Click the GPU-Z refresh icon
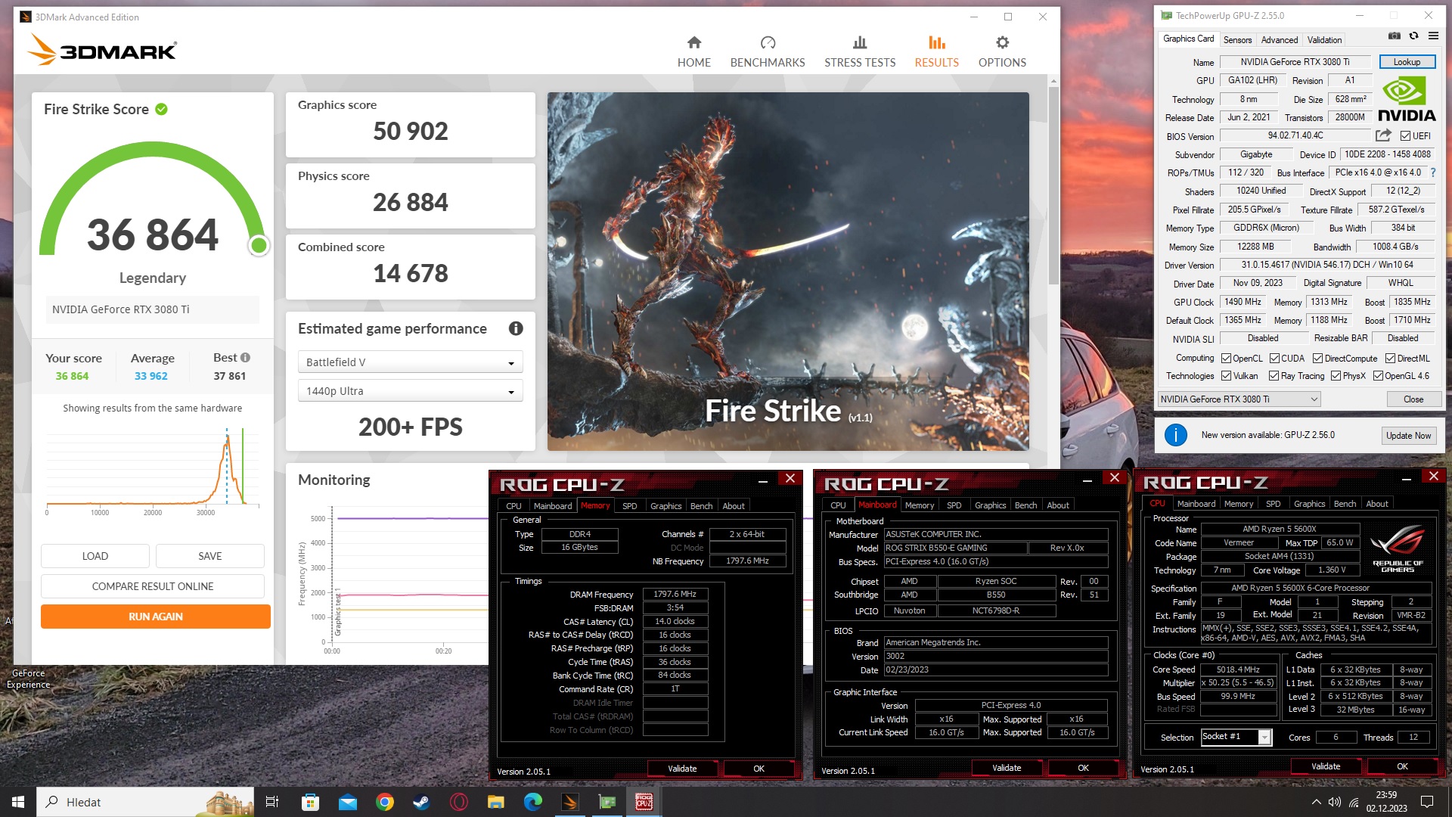This screenshot has width=1452, height=817. click(1413, 36)
